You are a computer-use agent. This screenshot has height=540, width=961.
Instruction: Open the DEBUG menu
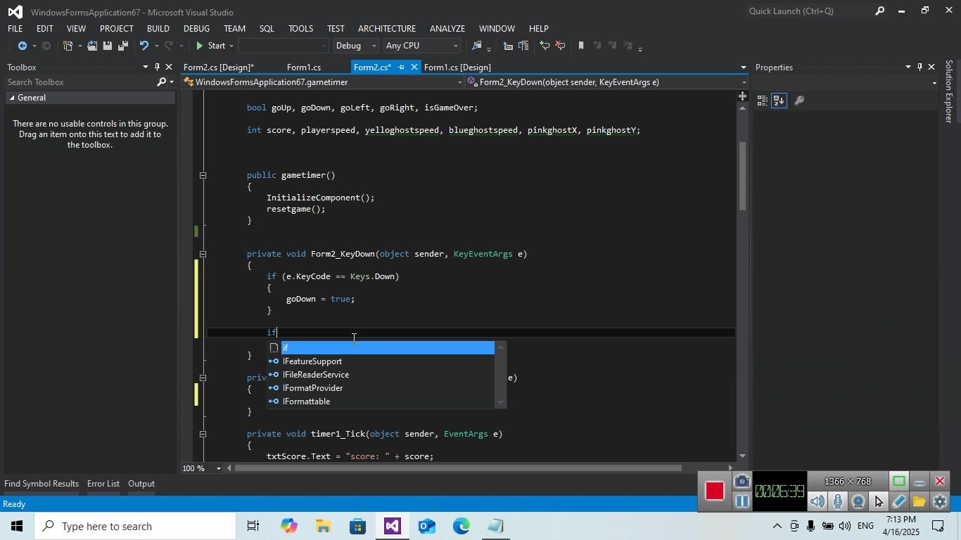coord(196,29)
